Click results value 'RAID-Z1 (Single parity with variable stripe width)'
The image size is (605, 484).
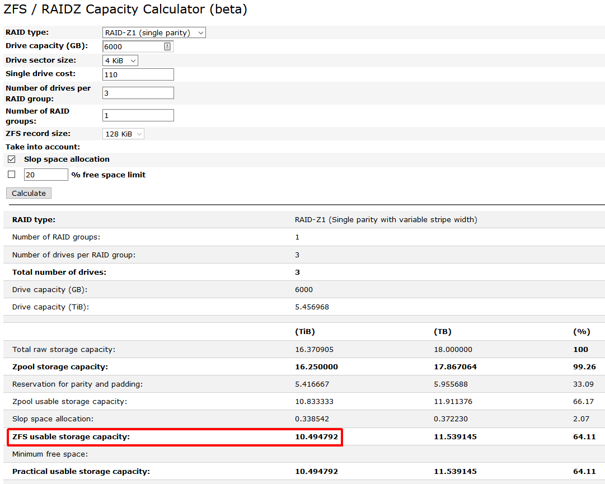(386, 219)
